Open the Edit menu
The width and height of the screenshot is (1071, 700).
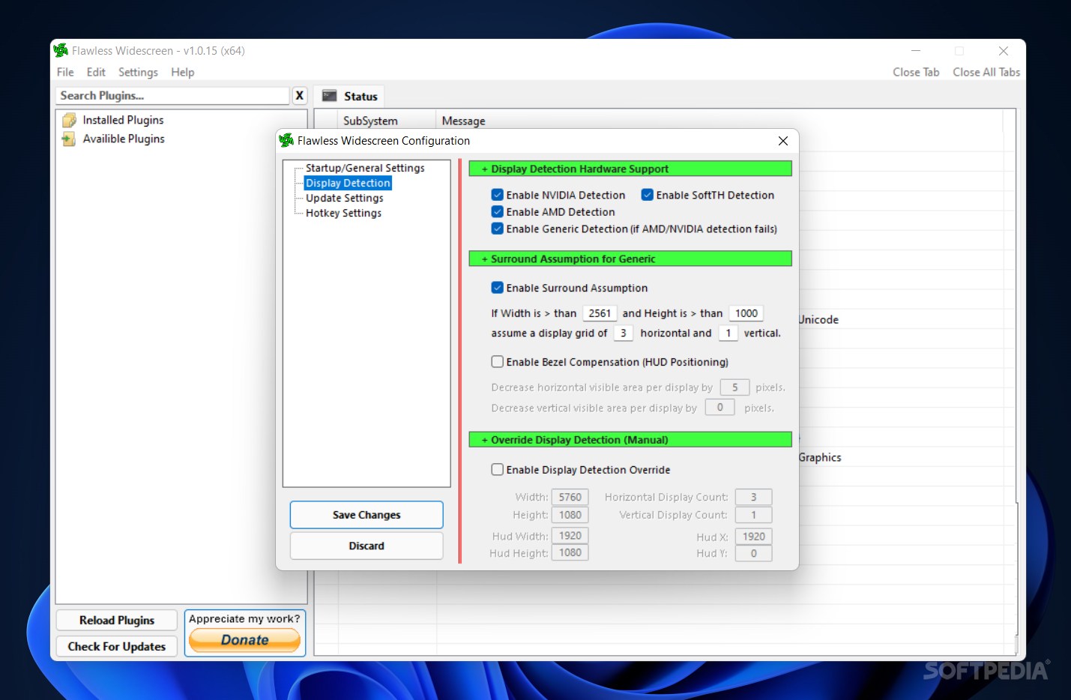(96, 72)
